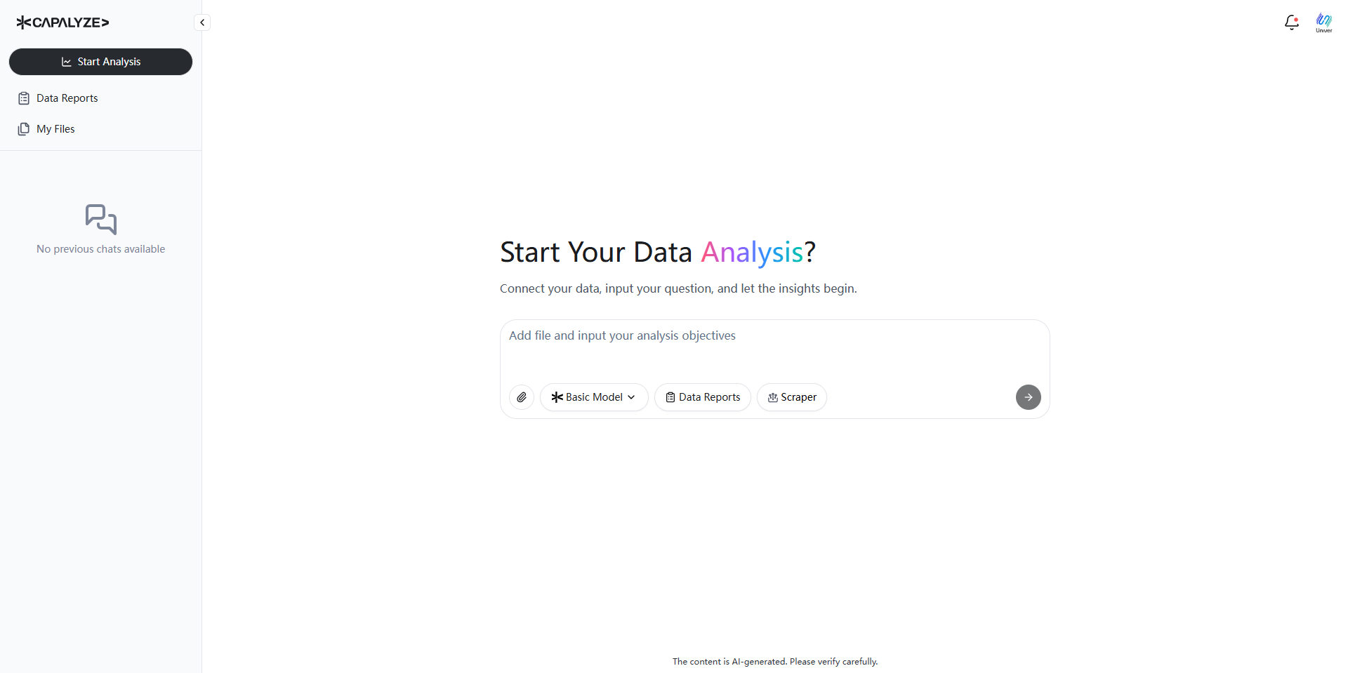Click the Data Reports clipboard icon in sidebar
Image resolution: width=1348 pixels, height=673 pixels.
click(x=24, y=98)
